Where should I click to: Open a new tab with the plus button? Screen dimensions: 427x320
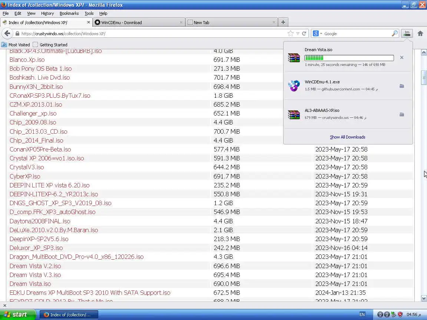[283, 22]
